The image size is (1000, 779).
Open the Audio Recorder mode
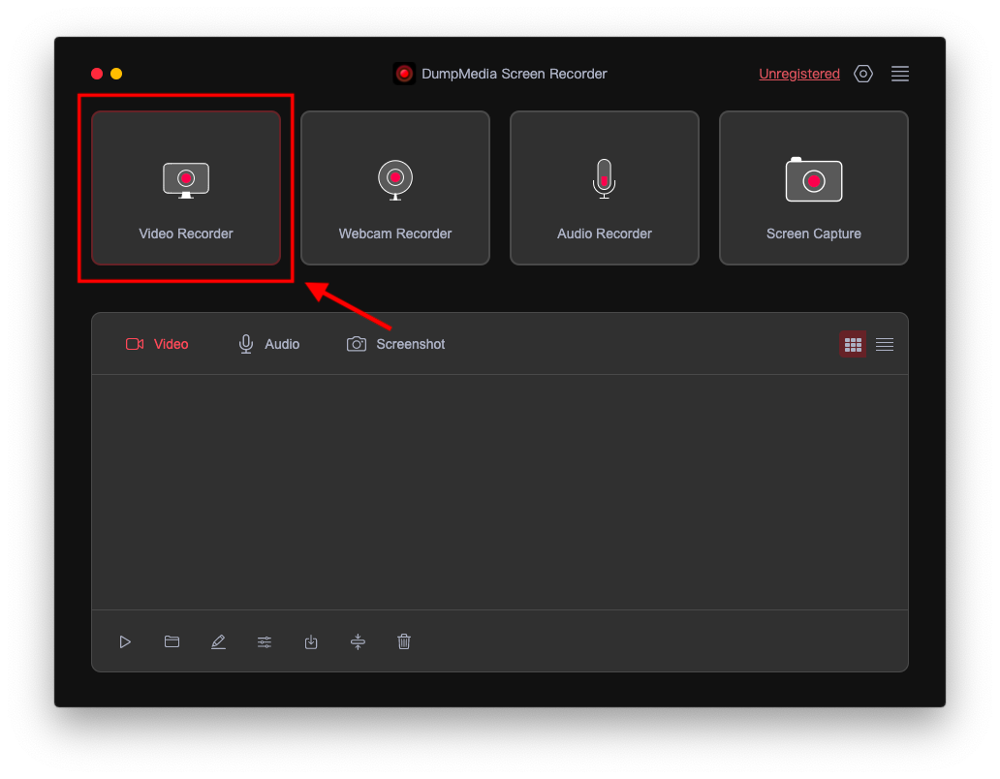point(604,187)
